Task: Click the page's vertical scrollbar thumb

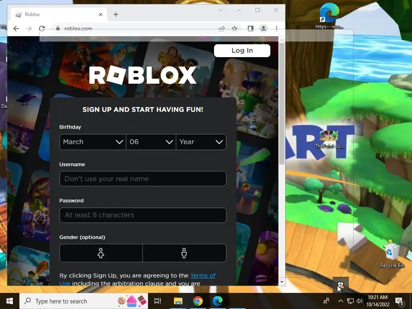Action: (282, 104)
